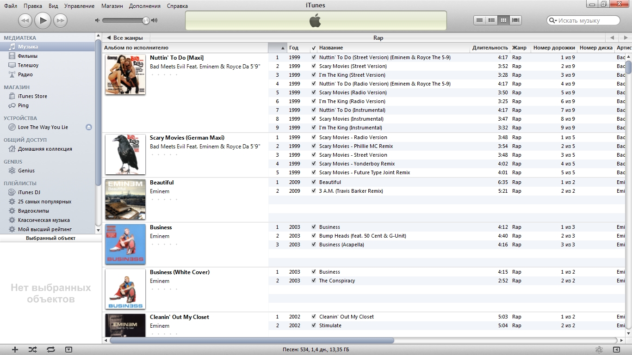Click the sidebar scroll up arrow
Viewport: 632px width, 355px height.
(x=98, y=36)
